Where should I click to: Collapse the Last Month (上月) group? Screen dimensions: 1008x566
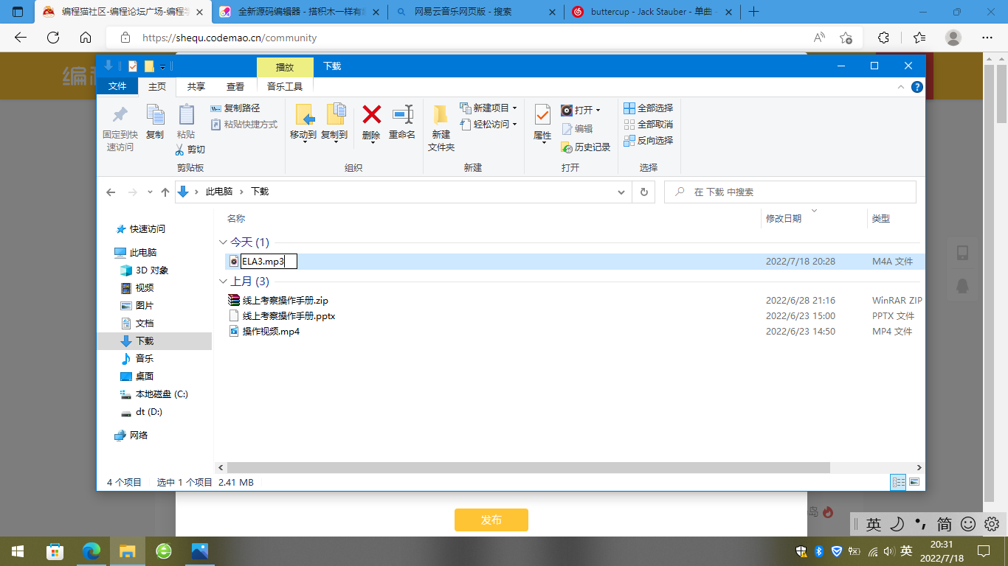[223, 282]
